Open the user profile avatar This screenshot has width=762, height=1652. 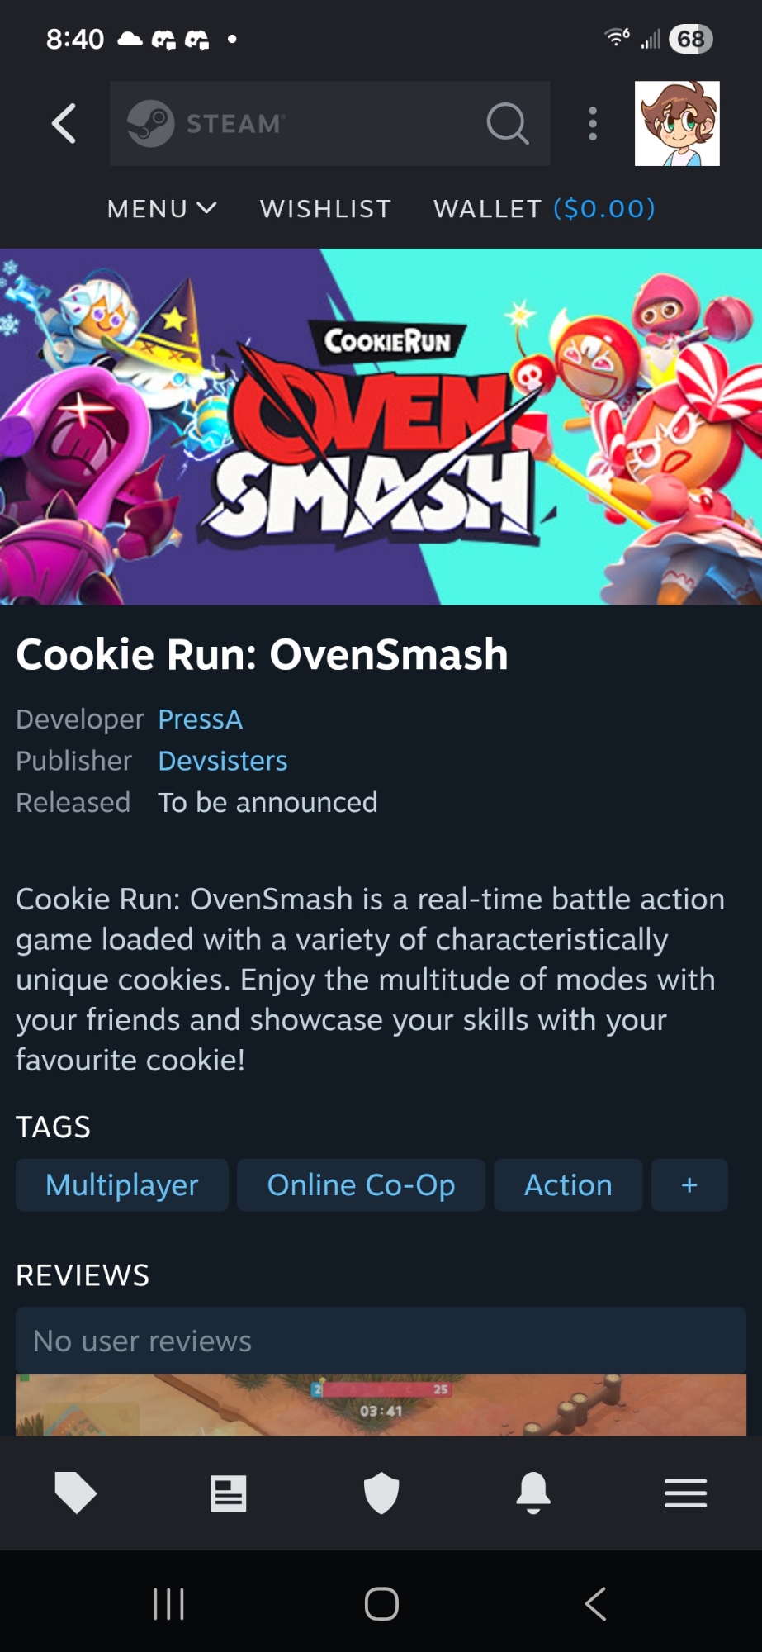tap(677, 124)
